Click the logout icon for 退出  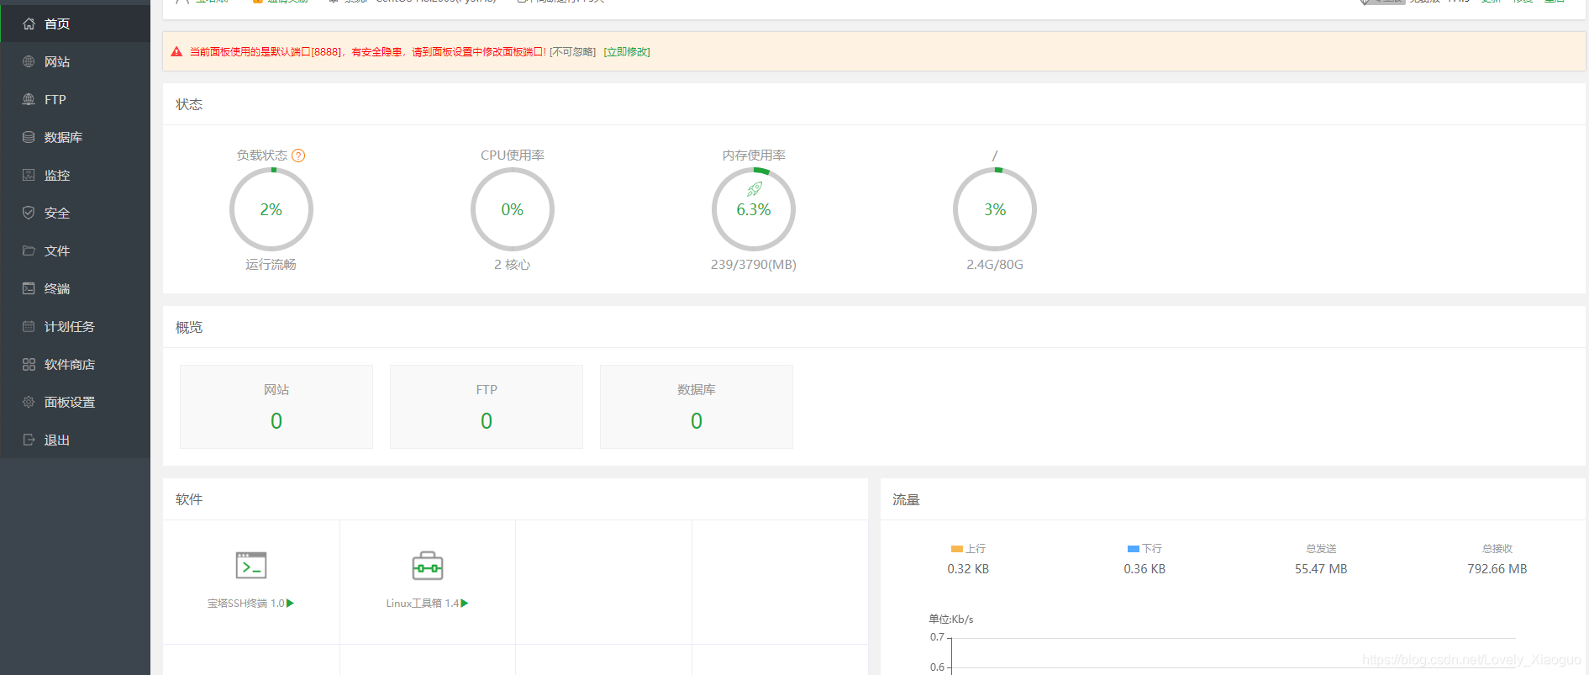tap(29, 440)
